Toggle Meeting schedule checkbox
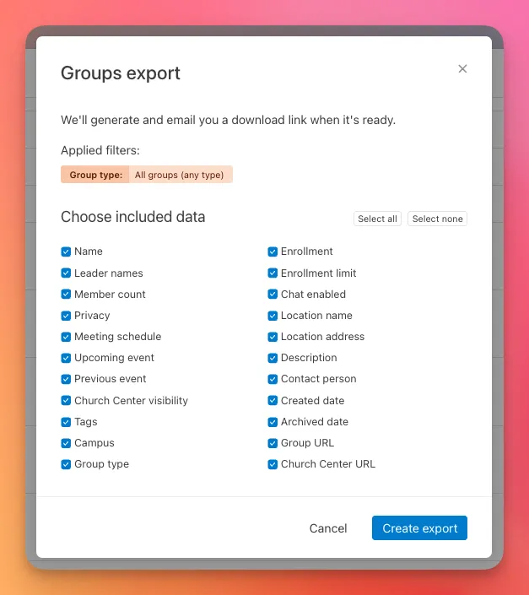The image size is (529, 595). tap(66, 337)
